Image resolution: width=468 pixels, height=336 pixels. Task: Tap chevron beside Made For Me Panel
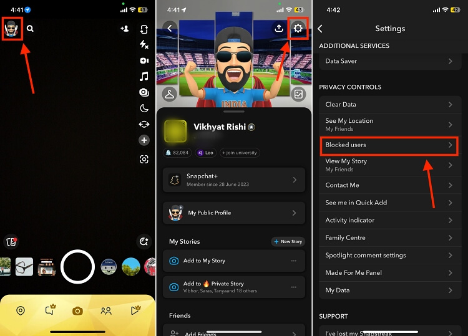pyautogui.click(x=450, y=273)
